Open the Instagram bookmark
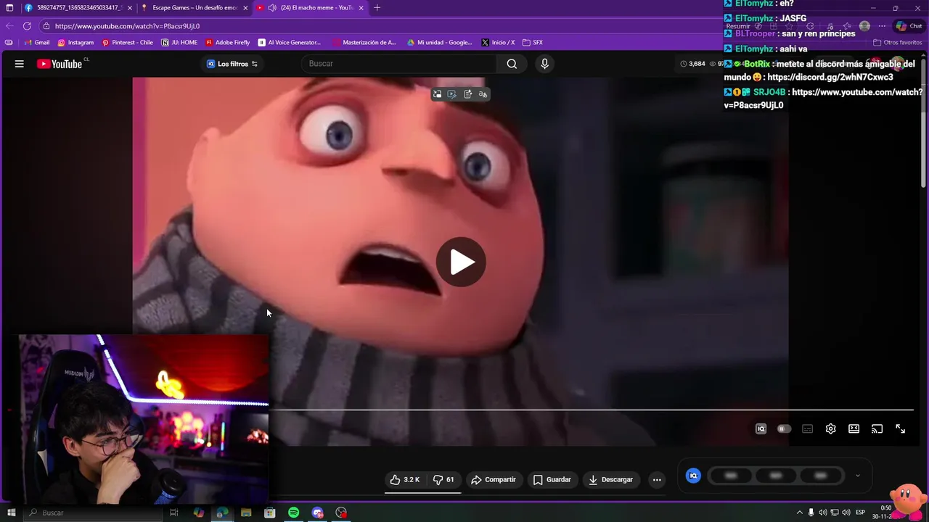 point(75,43)
